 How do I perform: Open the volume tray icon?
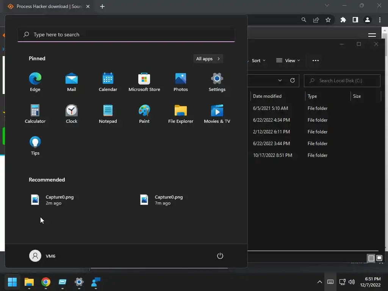coord(351,282)
